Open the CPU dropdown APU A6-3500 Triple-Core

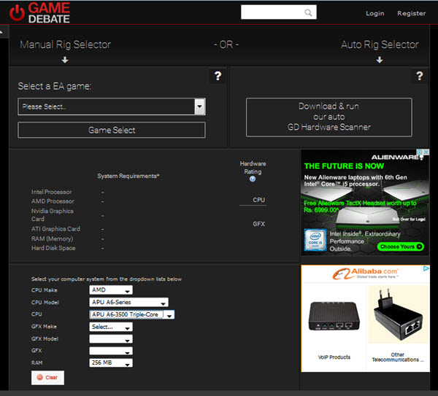click(x=132, y=314)
